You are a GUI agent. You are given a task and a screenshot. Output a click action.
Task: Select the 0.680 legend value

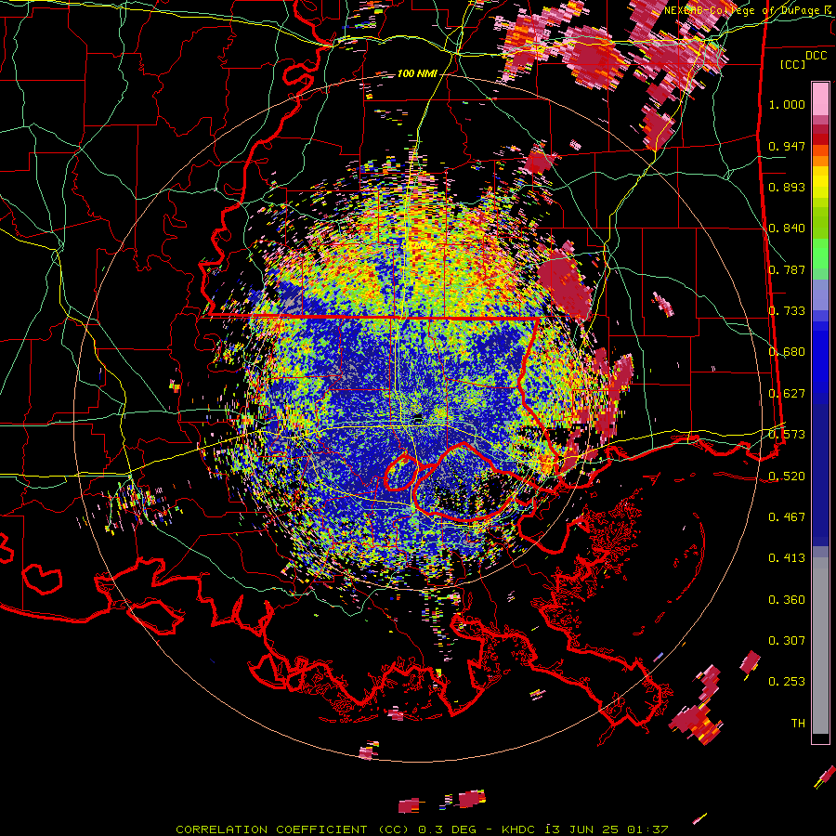(x=787, y=352)
